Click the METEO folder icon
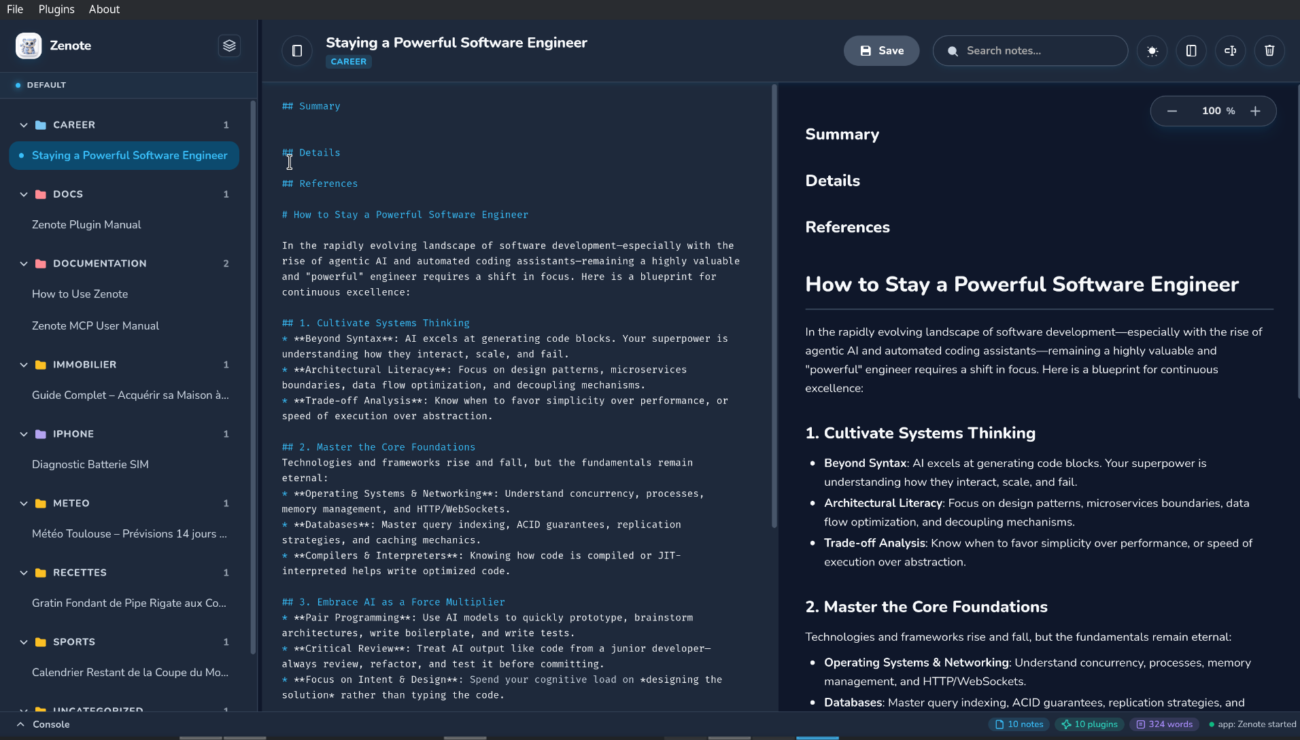The height and width of the screenshot is (740, 1300). pos(41,504)
